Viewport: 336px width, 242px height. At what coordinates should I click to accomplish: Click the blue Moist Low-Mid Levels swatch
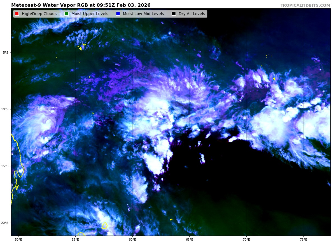tap(118, 14)
